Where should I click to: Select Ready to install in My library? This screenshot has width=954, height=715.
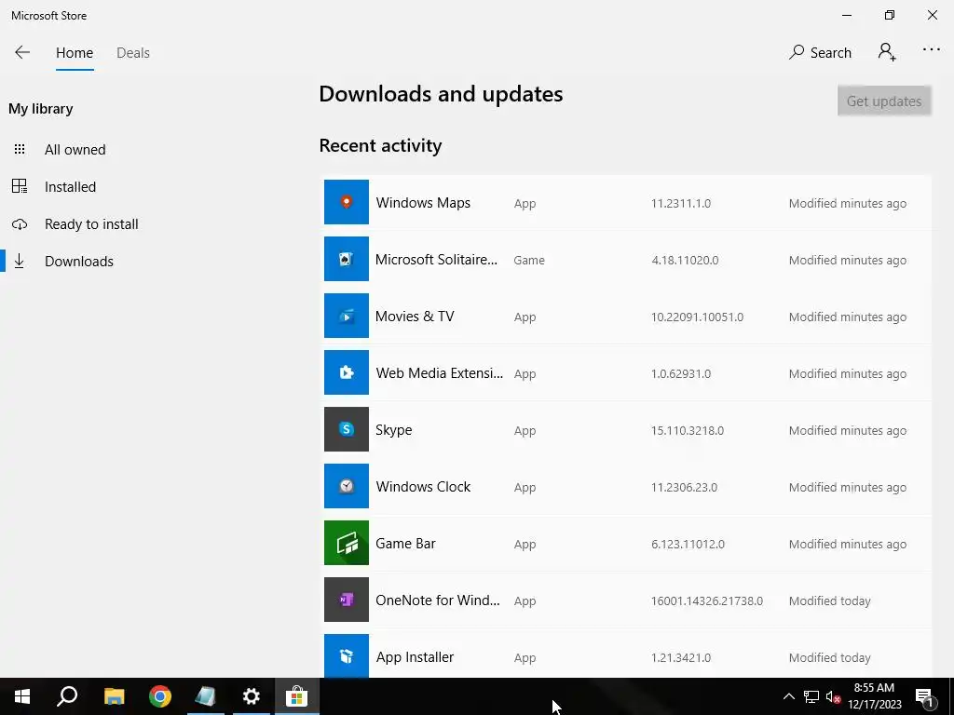click(91, 223)
